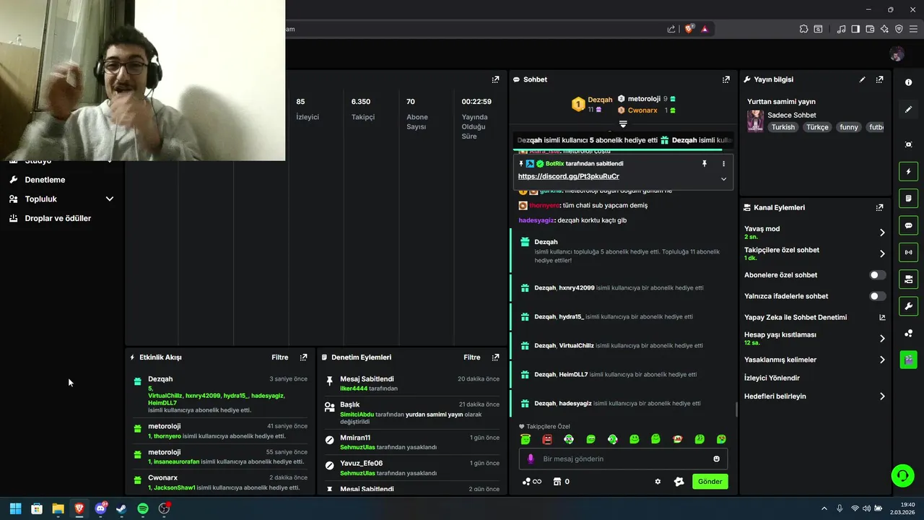Image resolution: width=924 pixels, height=520 pixels.
Task: Click the Brave Shields lion icon
Action: point(689,29)
